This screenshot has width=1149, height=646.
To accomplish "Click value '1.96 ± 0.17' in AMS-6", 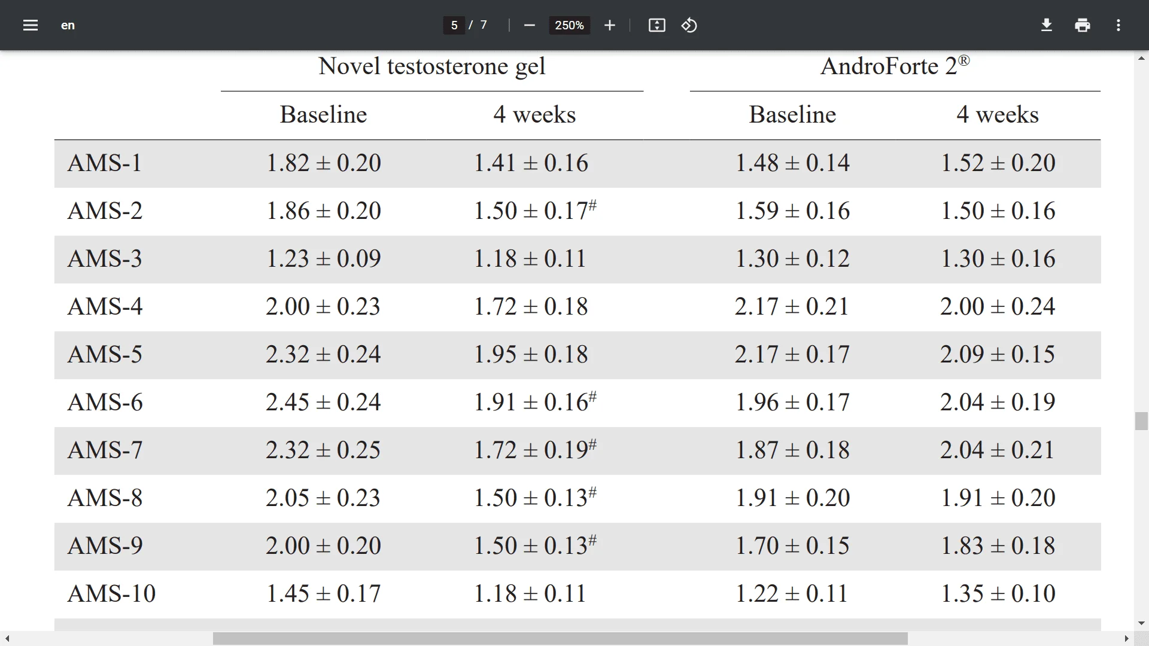I will point(792,402).
